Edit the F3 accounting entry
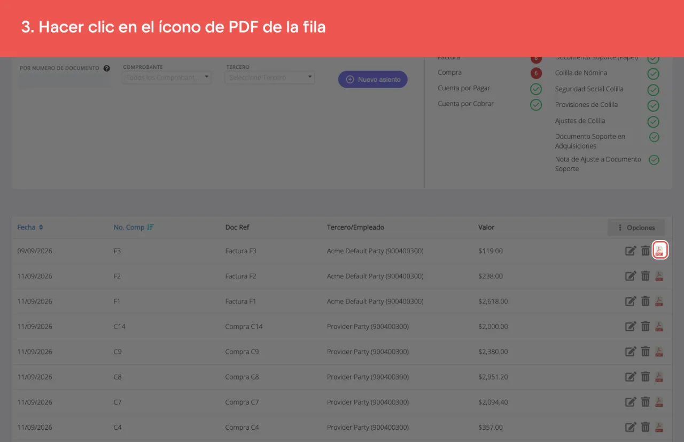This screenshot has height=442, width=684. 631,251
